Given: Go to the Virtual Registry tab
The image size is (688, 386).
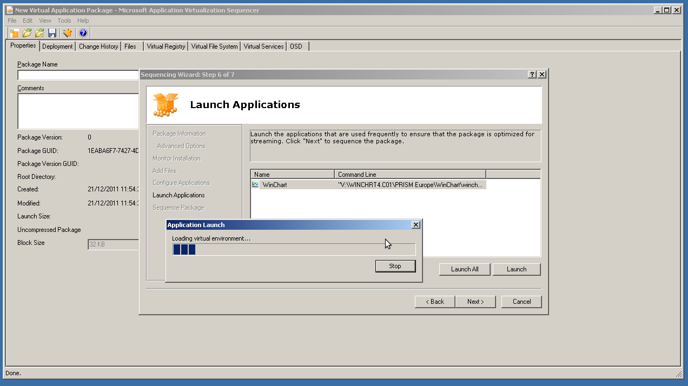Looking at the screenshot, I should 166,46.
